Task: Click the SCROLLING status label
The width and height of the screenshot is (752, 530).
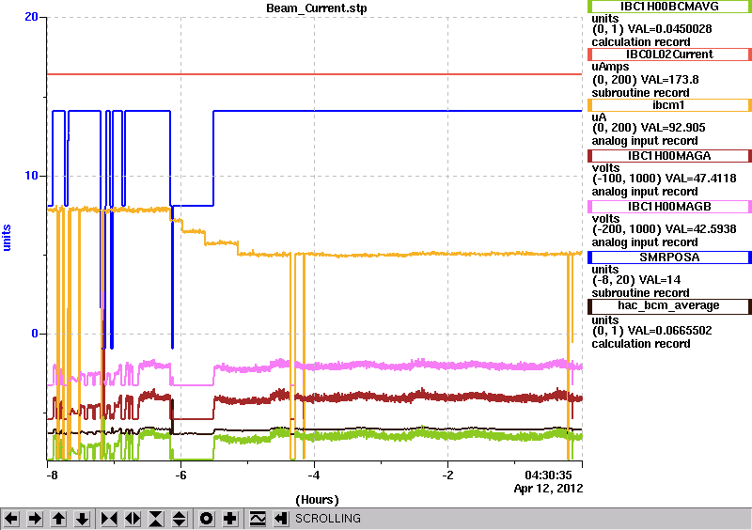Action: [328, 519]
